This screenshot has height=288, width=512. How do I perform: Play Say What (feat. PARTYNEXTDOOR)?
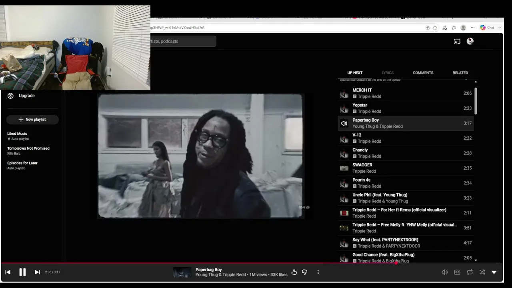406,243
